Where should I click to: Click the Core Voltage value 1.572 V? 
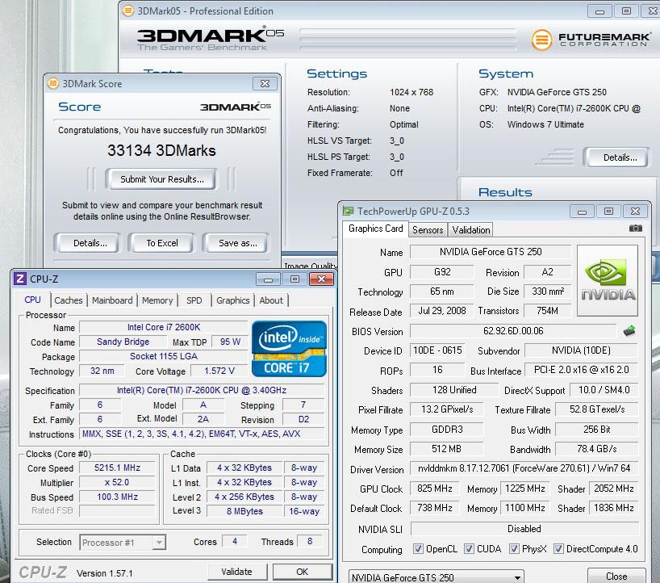[219, 371]
